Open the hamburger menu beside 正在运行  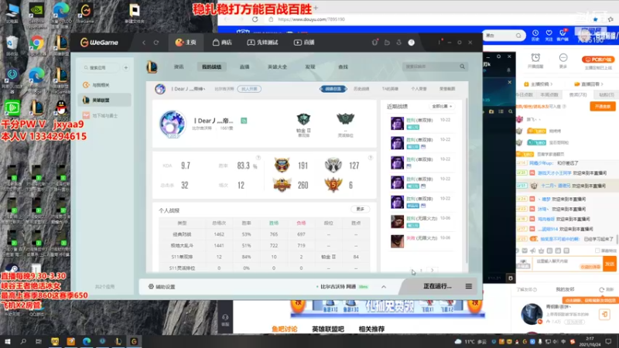click(469, 286)
